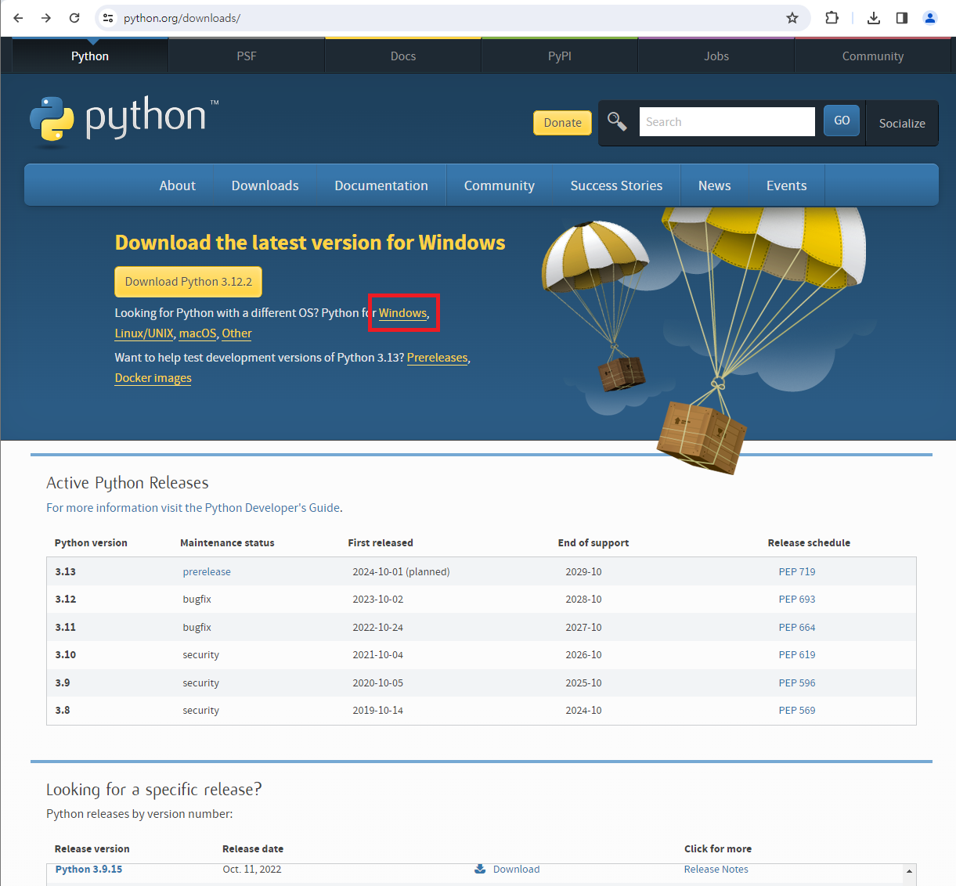Open the PEP 569 release schedule link

click(x=797, y=711)
